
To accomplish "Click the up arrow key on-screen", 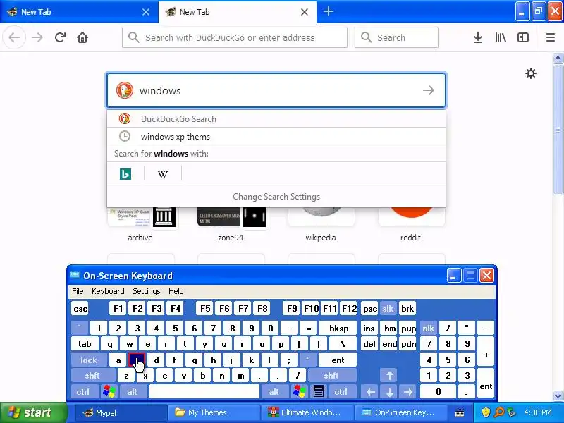I will [390, 376].
